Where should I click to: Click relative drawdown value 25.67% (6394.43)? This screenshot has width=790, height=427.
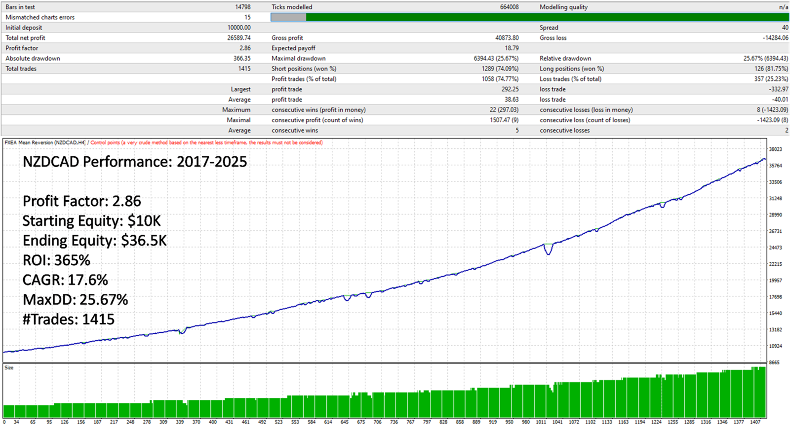coord(766,59)
